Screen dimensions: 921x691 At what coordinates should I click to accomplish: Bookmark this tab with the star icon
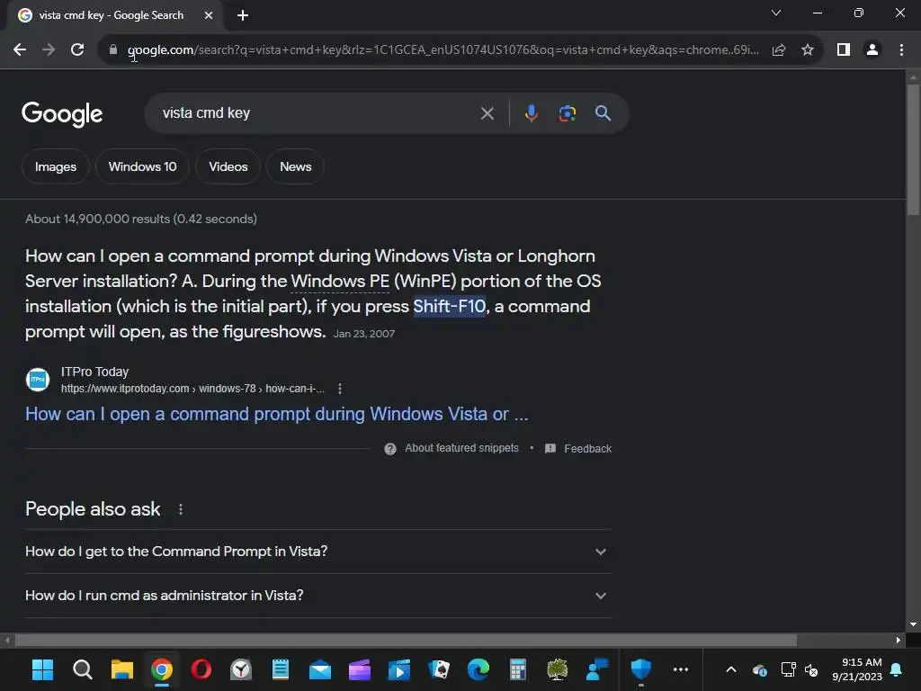[808, 50]
